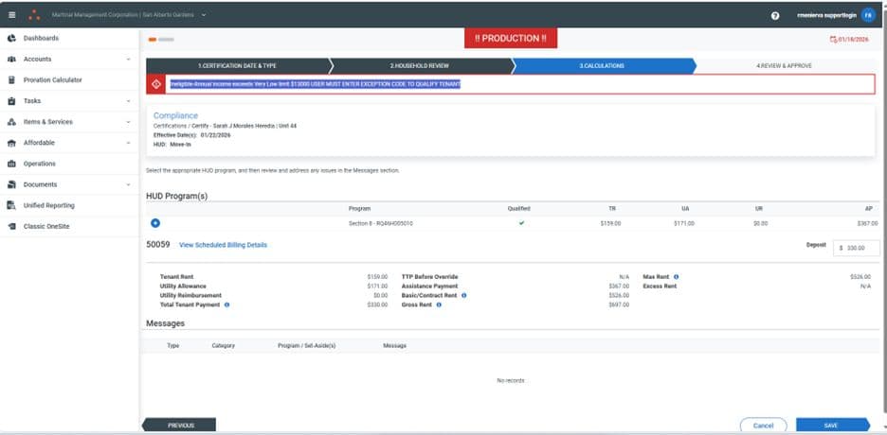Click the red PRODUCTION banner
Image resolution: width=887 pixels, height=435 pixels.
pyautogui.click(x=511, y=39)
